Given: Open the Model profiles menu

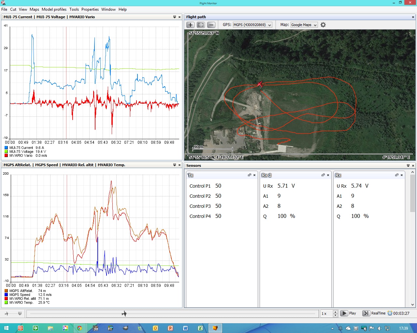Looking at the screenshot, I should point(54,9).
